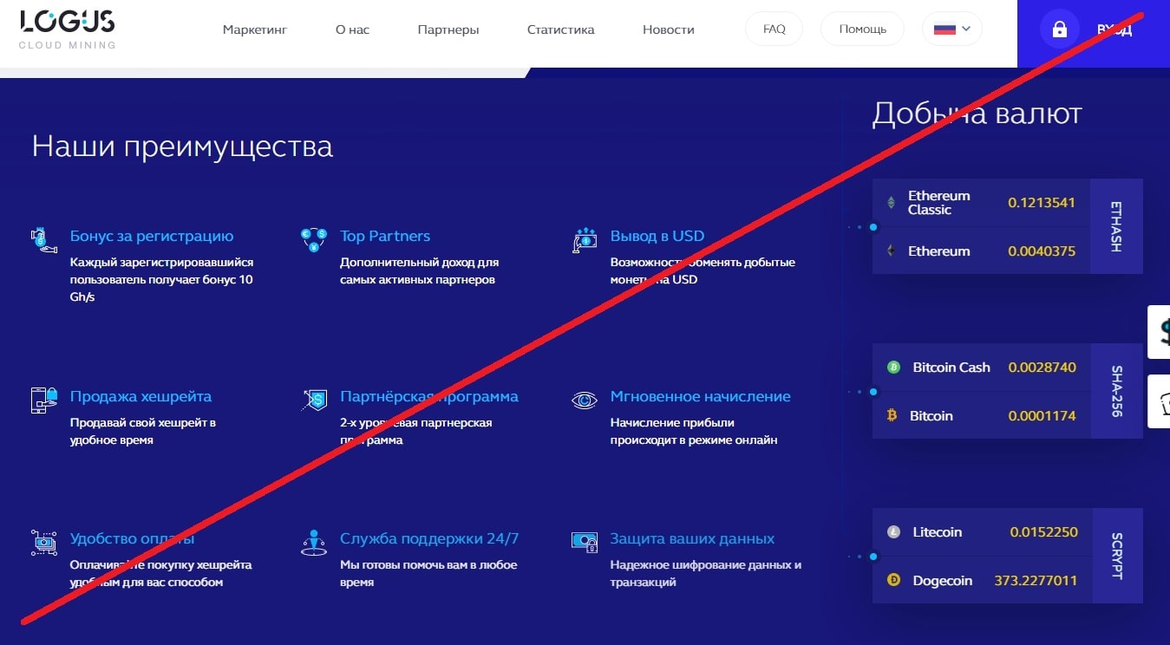This screenshot has height=645, width=1170.
Task: Open the Статистика menu item
Action: pyautogui.click(x=560, y=29)
